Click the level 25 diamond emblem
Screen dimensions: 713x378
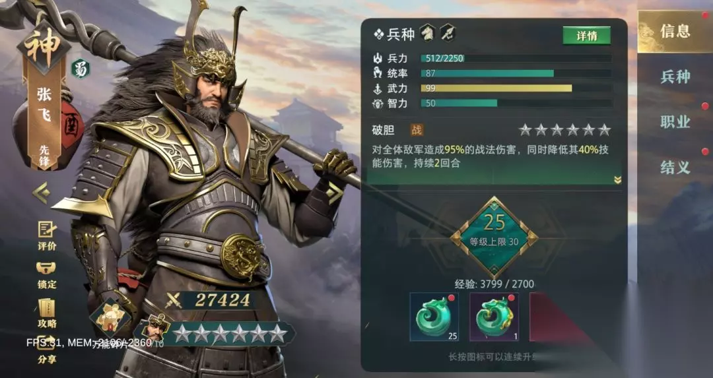494,237
